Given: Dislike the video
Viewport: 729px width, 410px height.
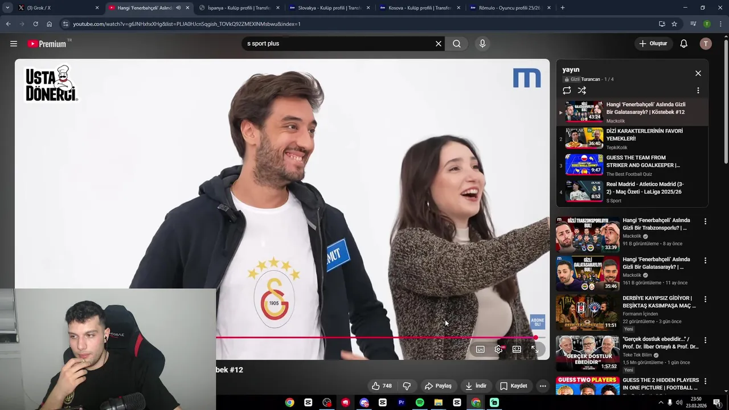Looking at the screenshot, I should click(407, 386).
